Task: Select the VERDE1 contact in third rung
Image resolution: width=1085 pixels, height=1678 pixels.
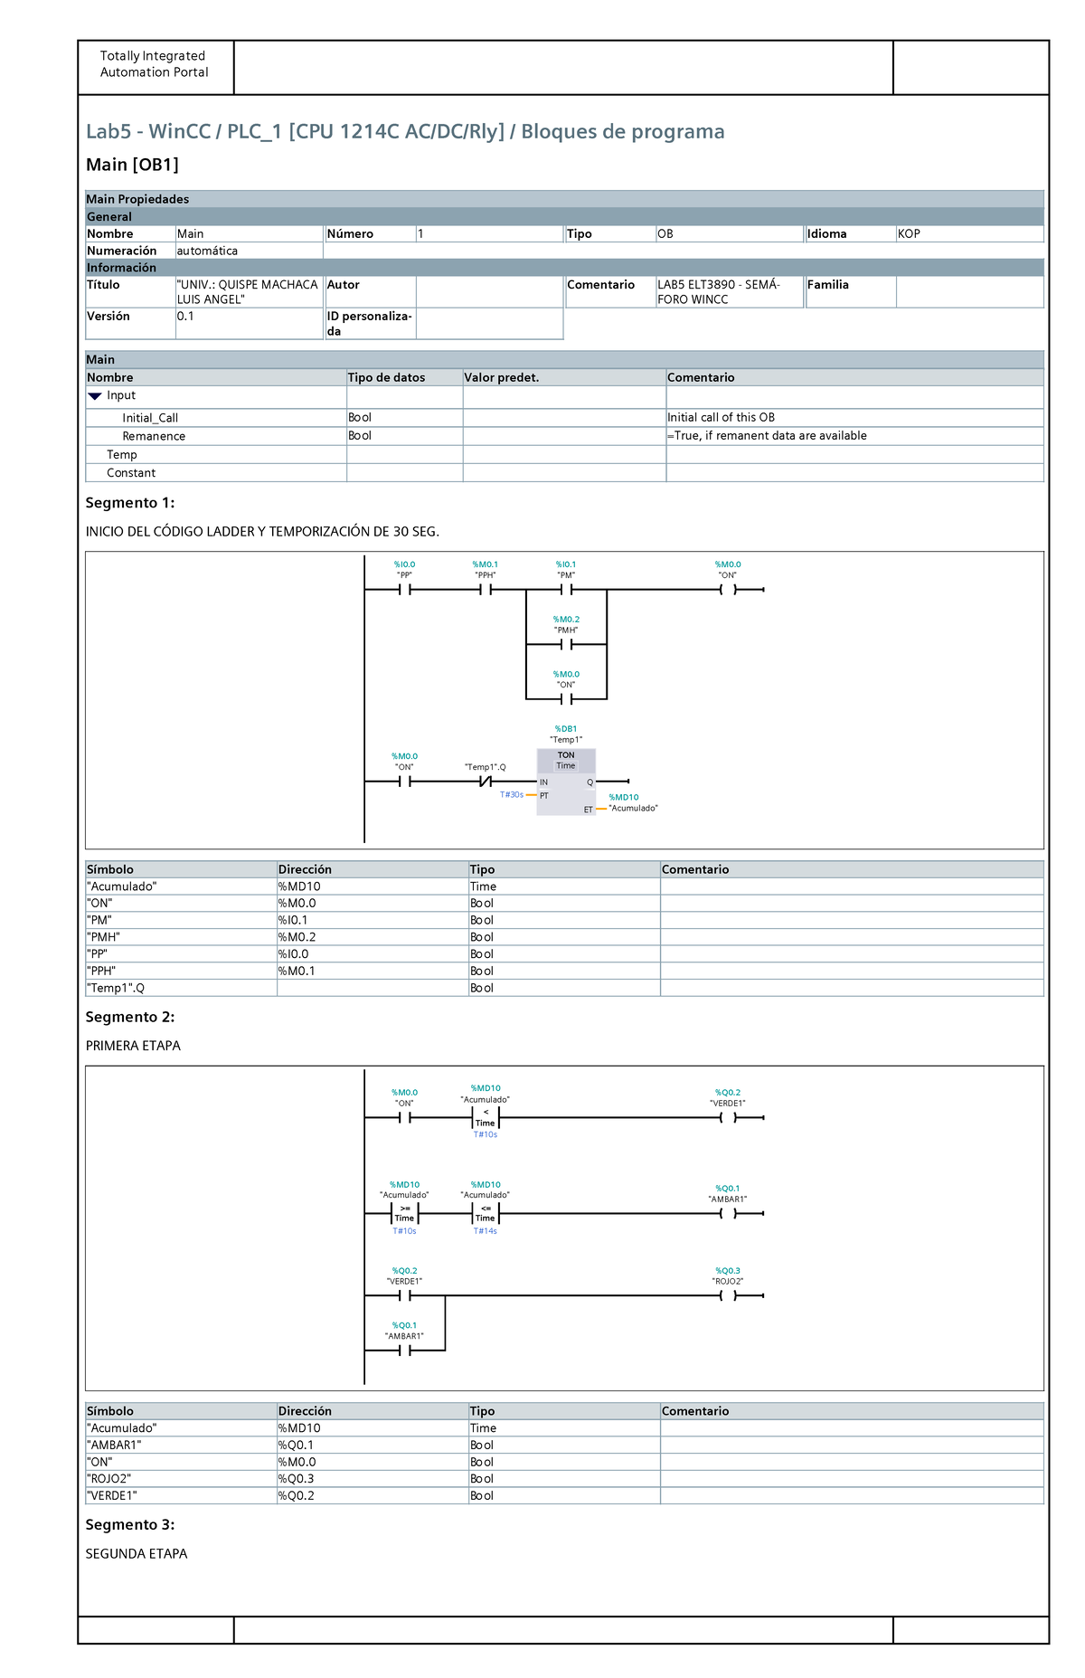Action: 404,1296
